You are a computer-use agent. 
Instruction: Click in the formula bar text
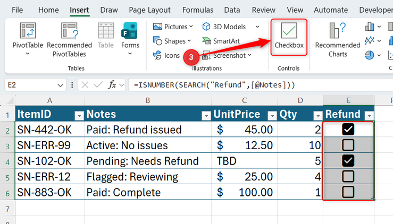(x=214, y=85)
